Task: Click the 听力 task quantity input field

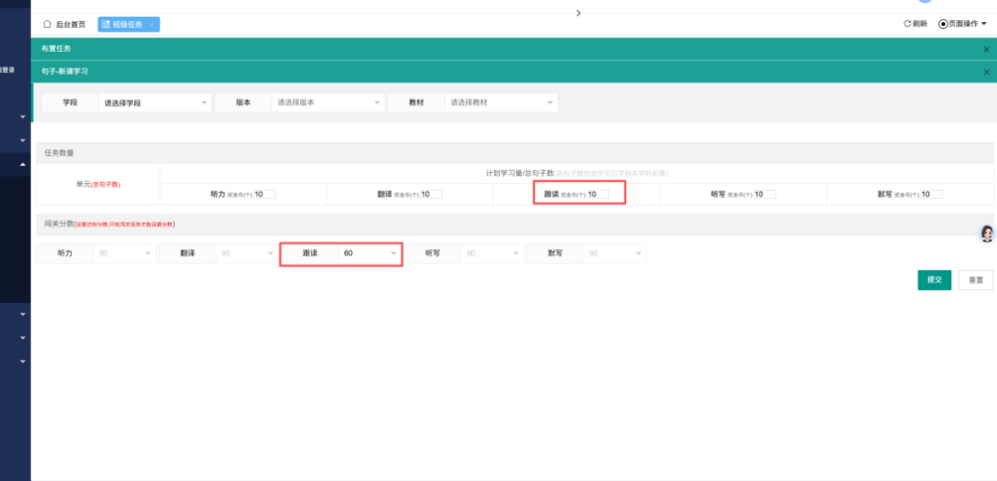Action: coord(264,195)
